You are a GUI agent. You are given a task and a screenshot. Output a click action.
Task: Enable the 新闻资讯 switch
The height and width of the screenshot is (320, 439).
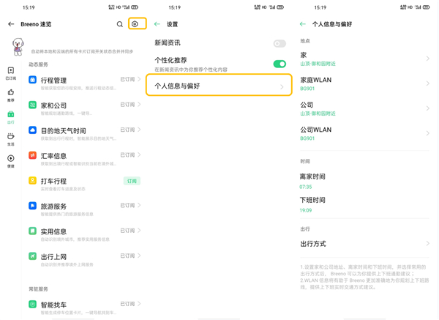coord(279,44)
